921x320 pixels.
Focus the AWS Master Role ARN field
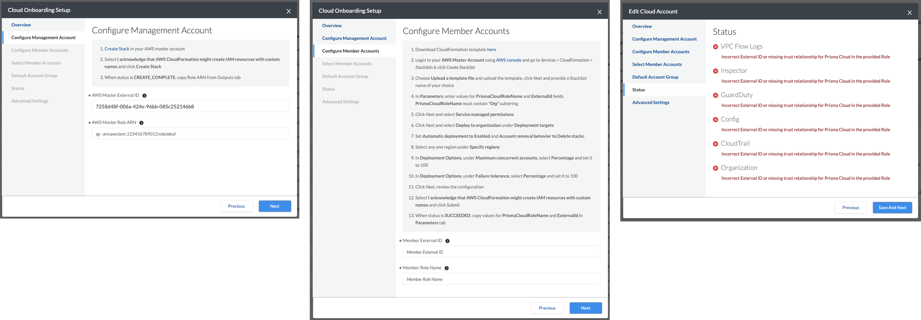click(x=191, y=133)
